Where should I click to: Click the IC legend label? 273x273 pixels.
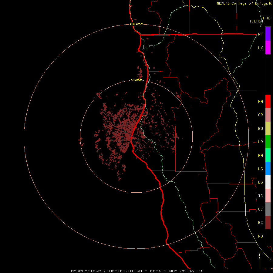(260, 196)
